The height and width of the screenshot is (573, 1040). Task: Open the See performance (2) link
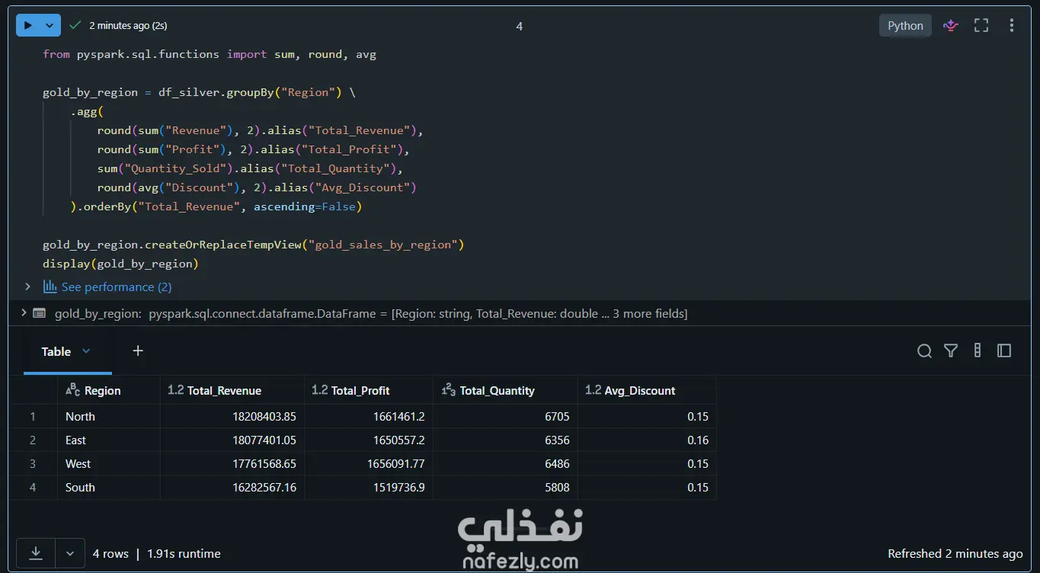[x=117, y=286]
